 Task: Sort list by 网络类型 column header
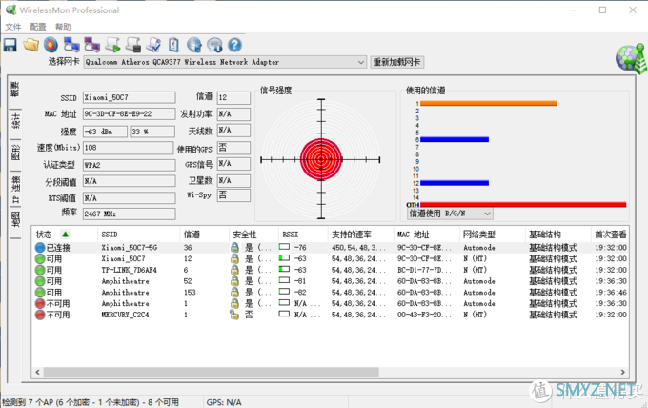coord(492,235)
